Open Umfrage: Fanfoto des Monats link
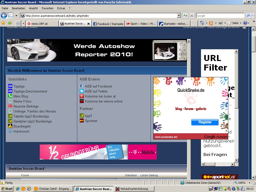 tap(35, 111)
